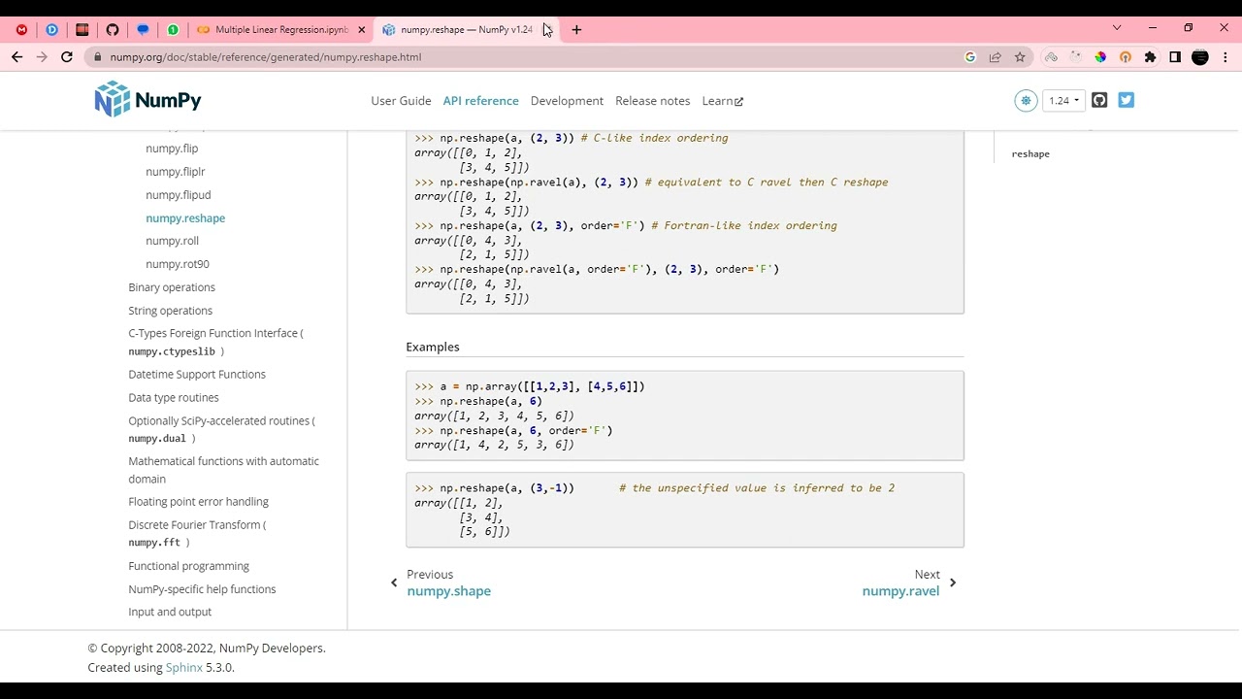Toggle the browser side panel icon
This screenshot has width=1242, height=699.
point(1175,57)
